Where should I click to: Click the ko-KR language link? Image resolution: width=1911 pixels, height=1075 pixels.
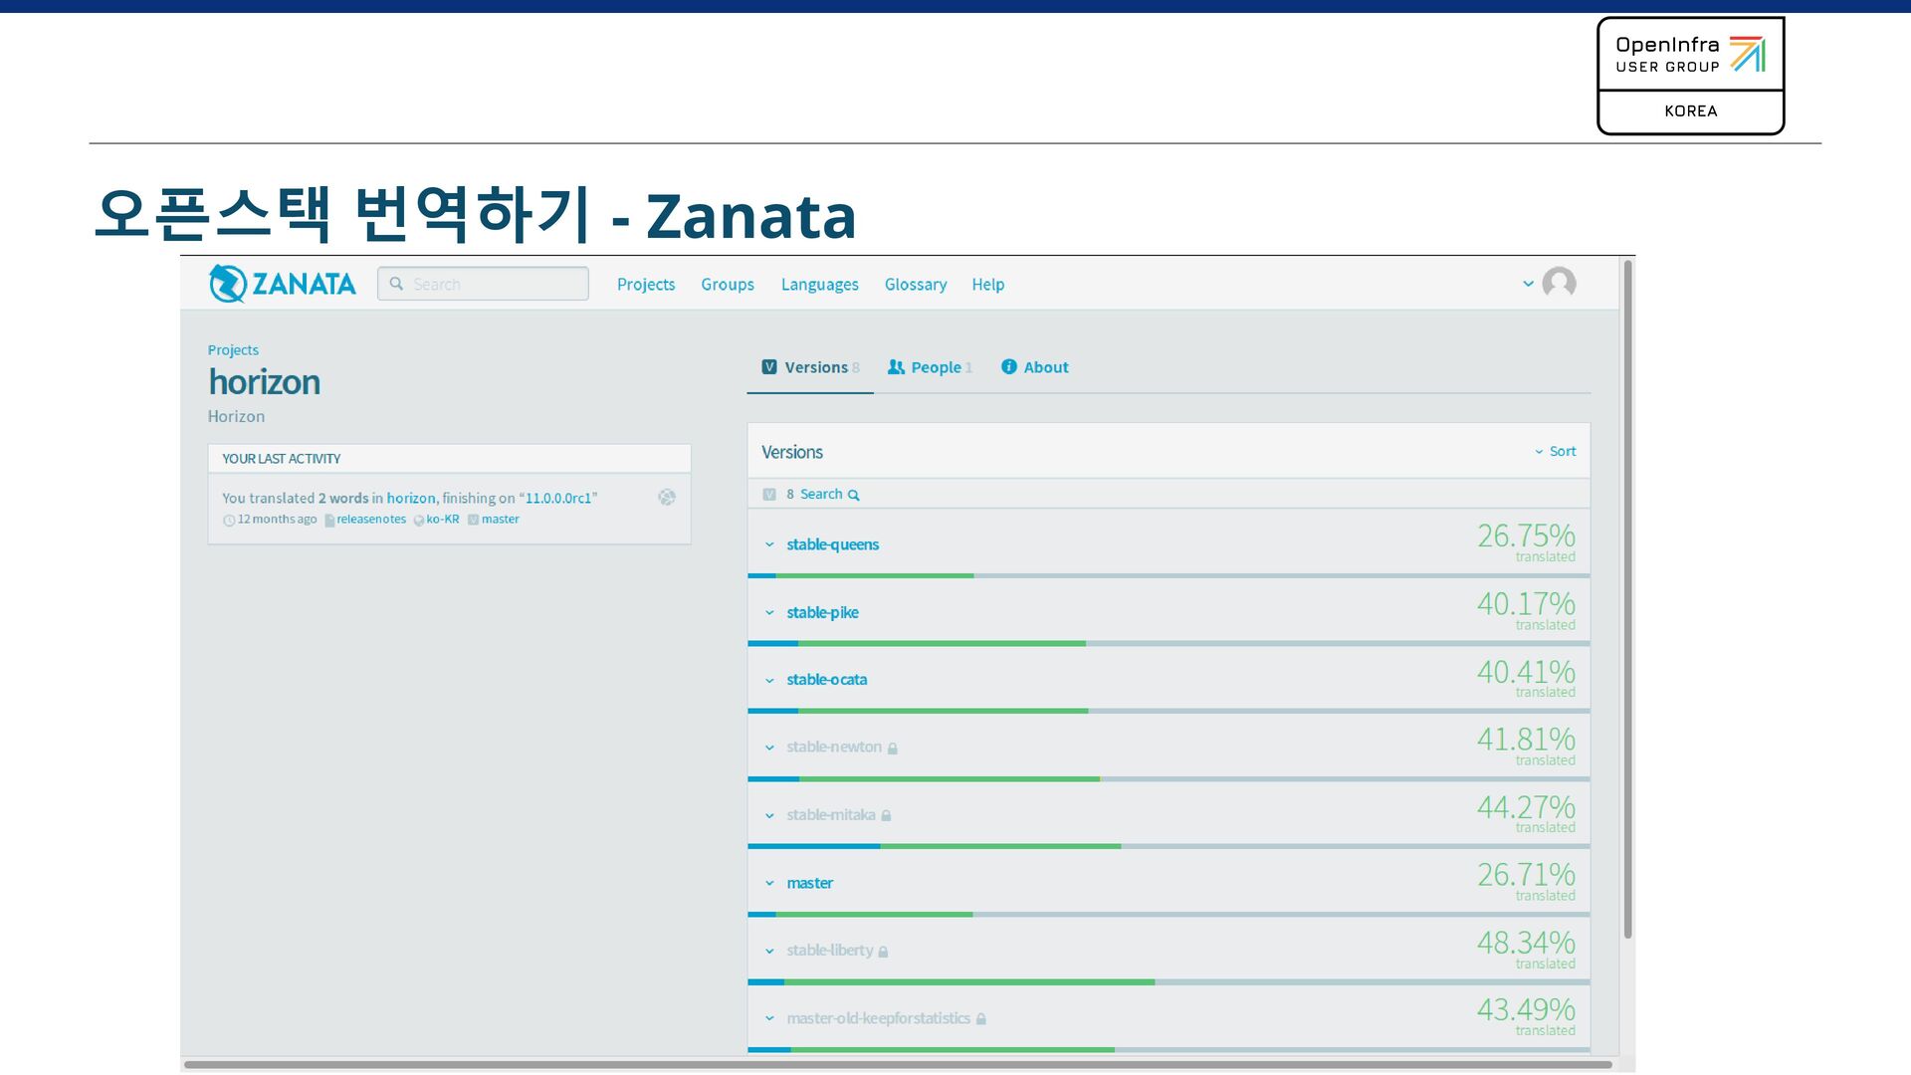click(x=443, y=520)
